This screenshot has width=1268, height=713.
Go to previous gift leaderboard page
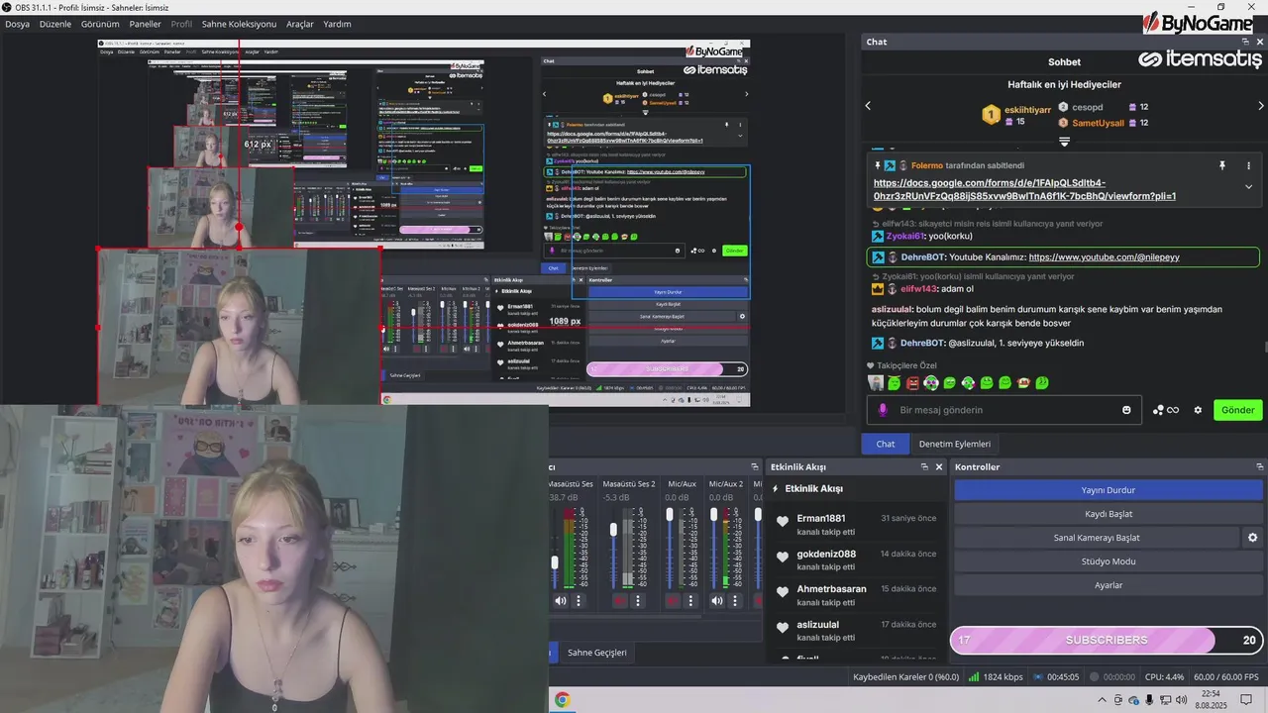[869, 106]
